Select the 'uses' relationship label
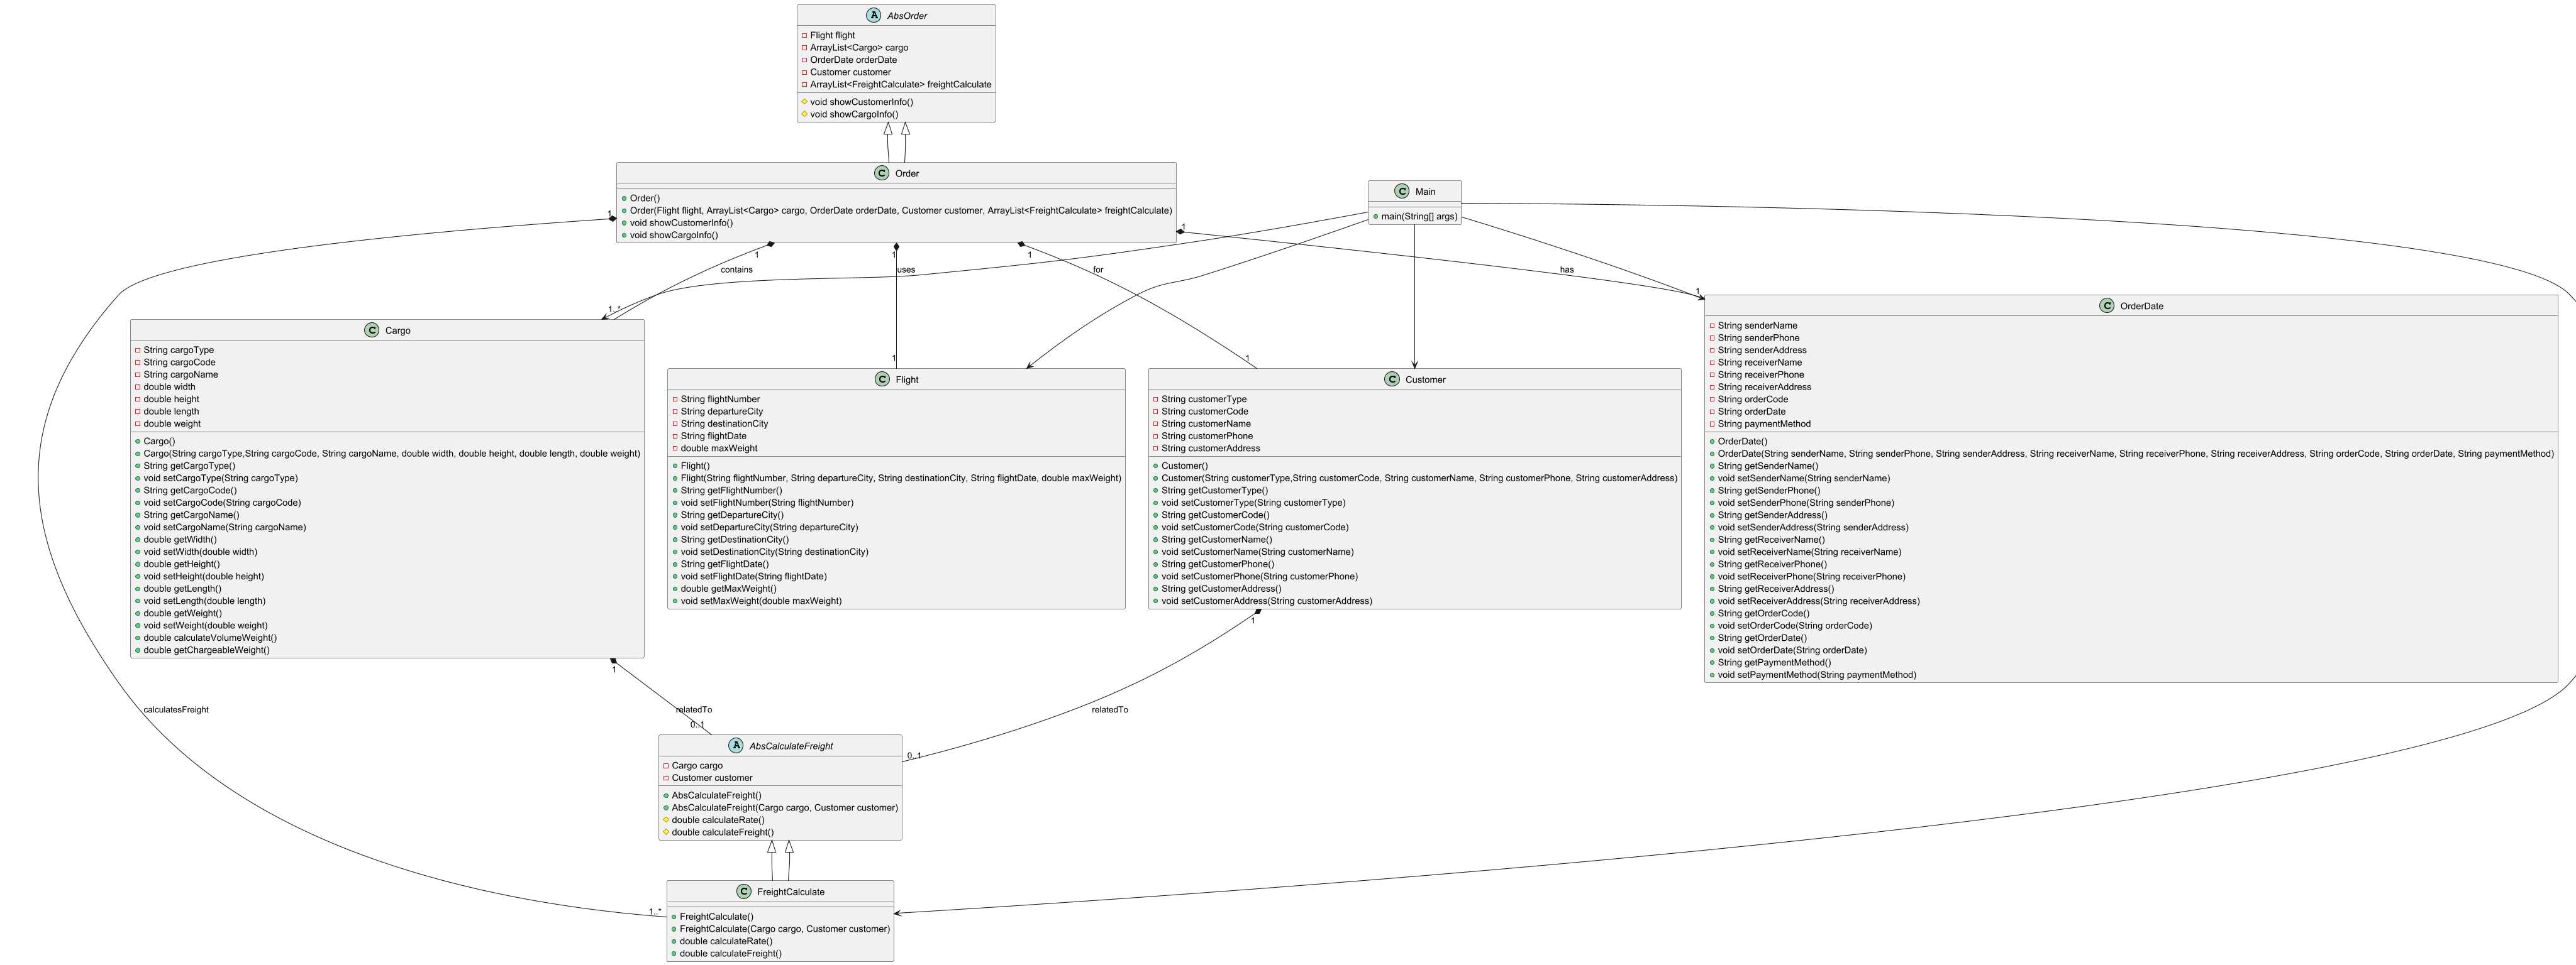This screenshot has height=965, width=2576. point(906,270)
